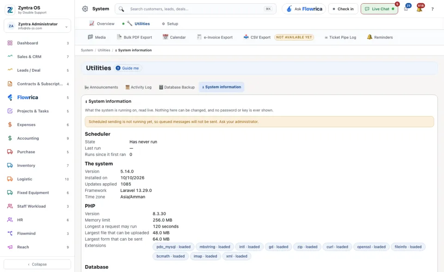Click the help question mark icon
444x272 pixels.
[432, 9]
